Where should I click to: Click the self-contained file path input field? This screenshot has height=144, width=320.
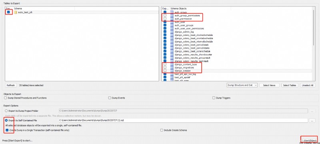tap(183, 120)
